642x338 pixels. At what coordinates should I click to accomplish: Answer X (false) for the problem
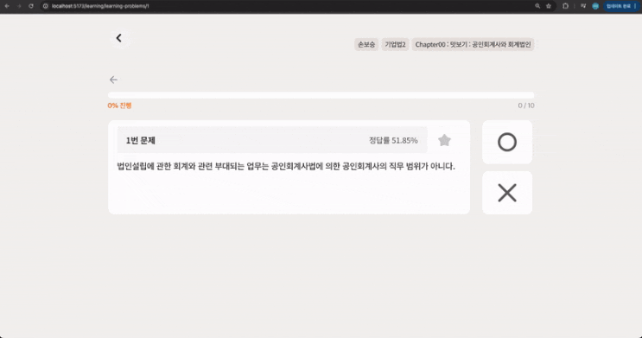[507, 193]
